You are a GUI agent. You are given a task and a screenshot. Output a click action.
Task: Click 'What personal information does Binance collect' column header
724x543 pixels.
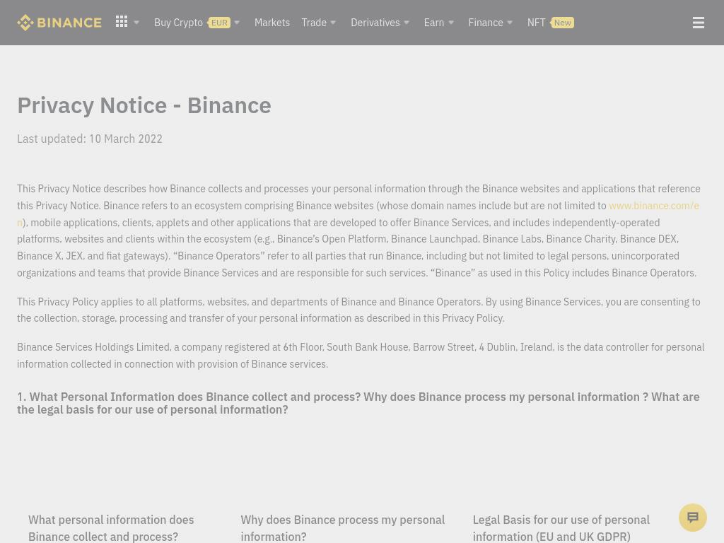(x=111, y=528)
